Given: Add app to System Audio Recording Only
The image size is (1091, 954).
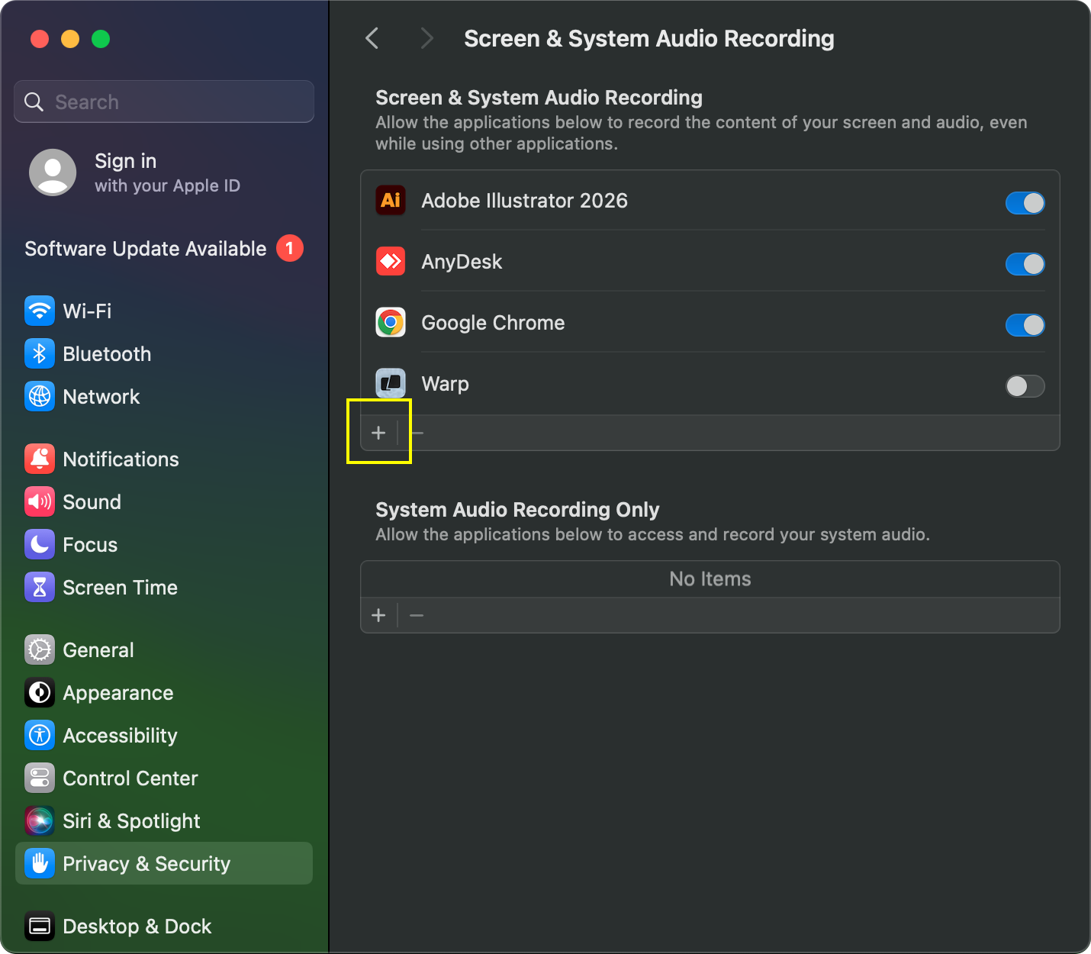Looking at the screenshot, I should pyautogui.click(x=378, y=615).
